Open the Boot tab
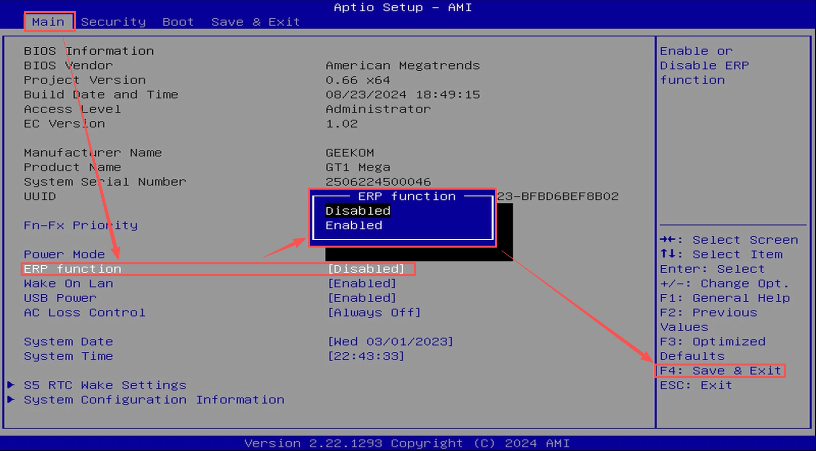816x451 pixels. click(178, 22)
